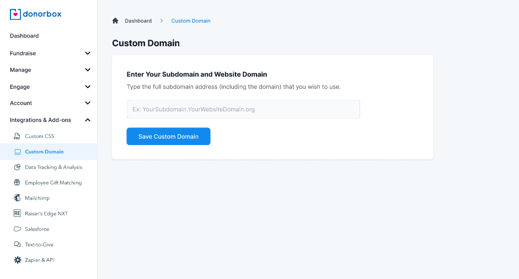Open the Account submenu chevron
The height and width of the screenshot is (279, 519).
[x=88, y=103]
